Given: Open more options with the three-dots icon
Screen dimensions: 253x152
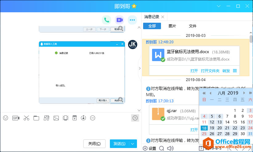Looking at the screenshot, I should (x=132, y=20).
